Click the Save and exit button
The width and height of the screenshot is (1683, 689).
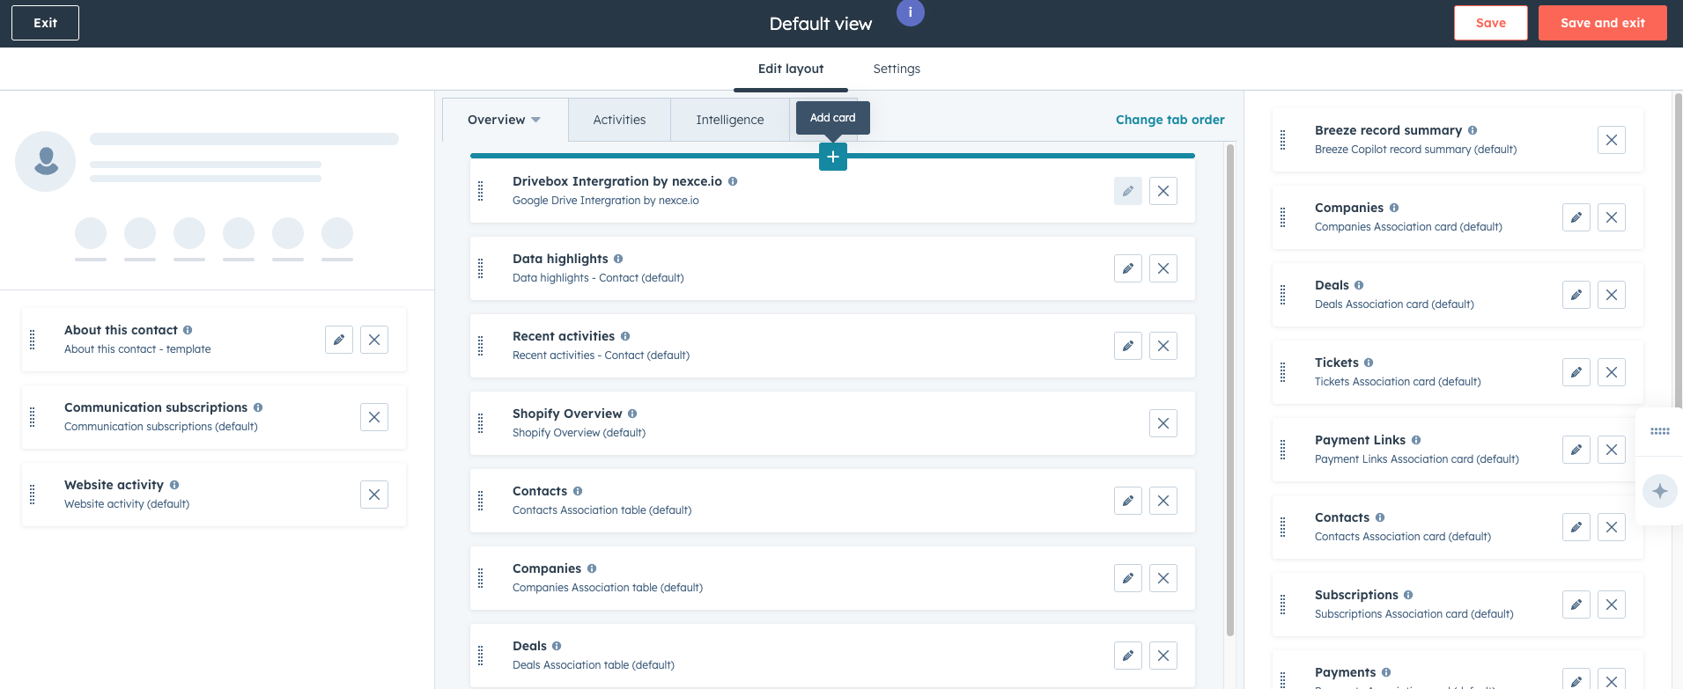(x=1602, y=23)
